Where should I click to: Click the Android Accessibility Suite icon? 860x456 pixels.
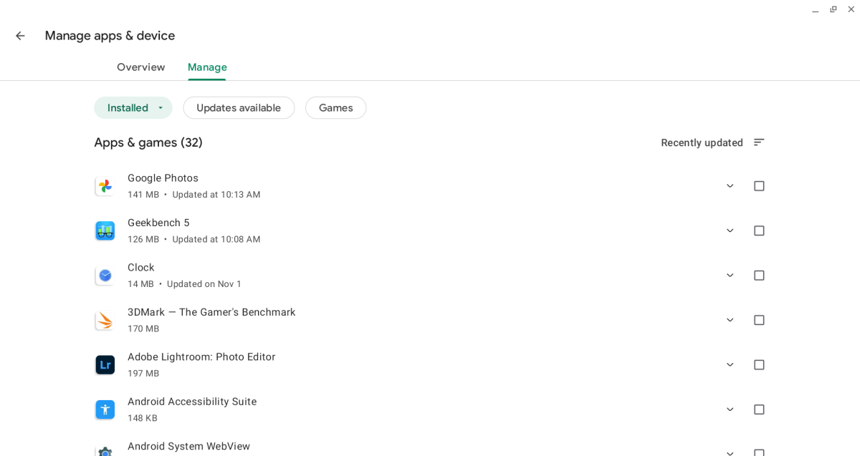tap(105, 409)
